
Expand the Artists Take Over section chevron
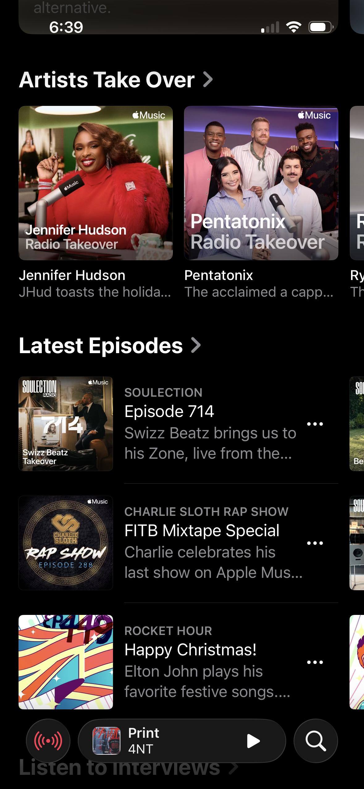pyautogui.click(x=208, y=80)
